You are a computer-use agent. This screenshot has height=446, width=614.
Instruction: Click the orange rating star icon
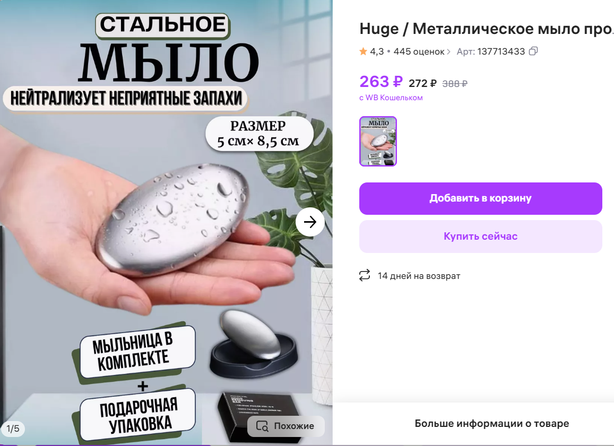point(363,51)
